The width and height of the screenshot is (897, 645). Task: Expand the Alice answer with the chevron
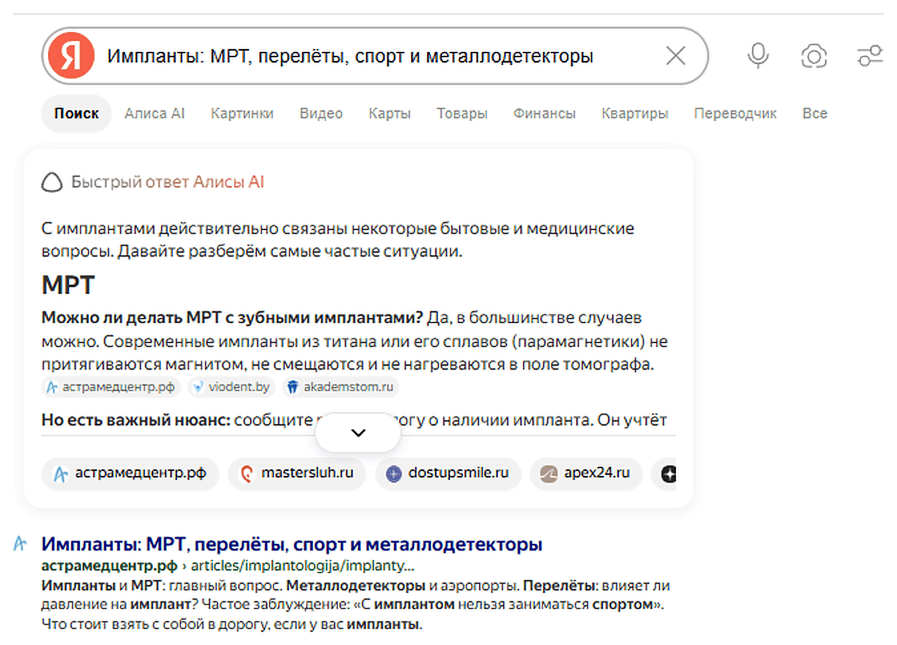358,433
